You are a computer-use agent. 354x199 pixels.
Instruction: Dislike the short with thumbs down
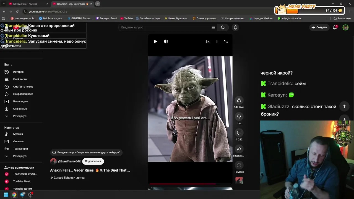(x=239, y=116)
